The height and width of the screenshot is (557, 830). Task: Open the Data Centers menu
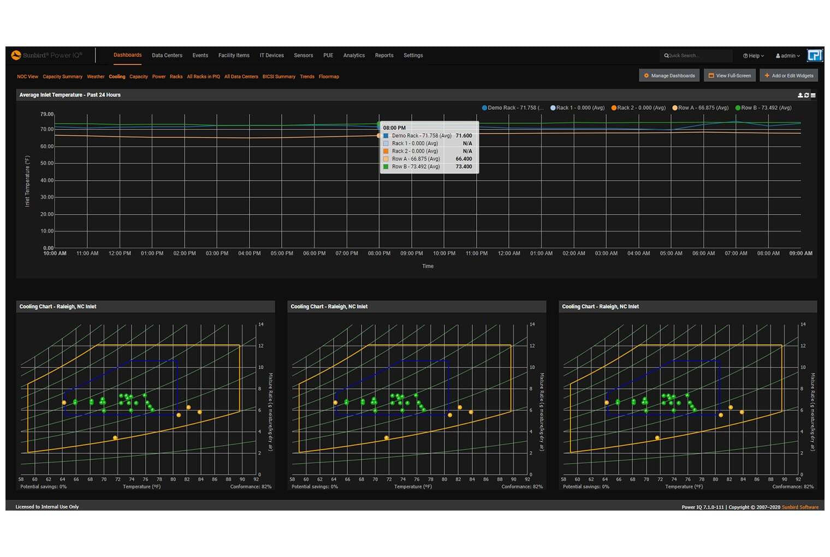click(167, 56)
